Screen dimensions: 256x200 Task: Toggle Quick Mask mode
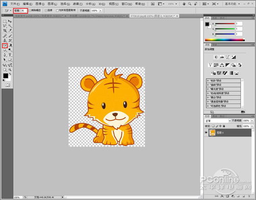point(8,85)
